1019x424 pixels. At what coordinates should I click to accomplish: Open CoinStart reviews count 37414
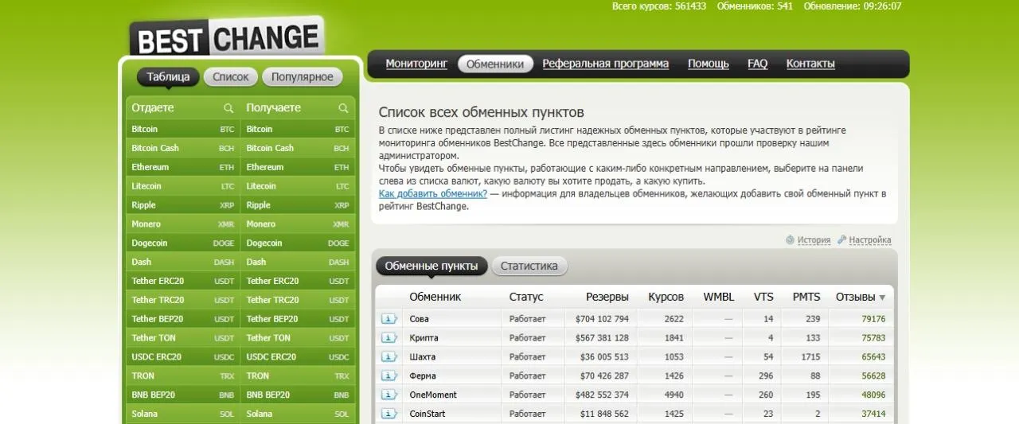(x=873, y=414)
